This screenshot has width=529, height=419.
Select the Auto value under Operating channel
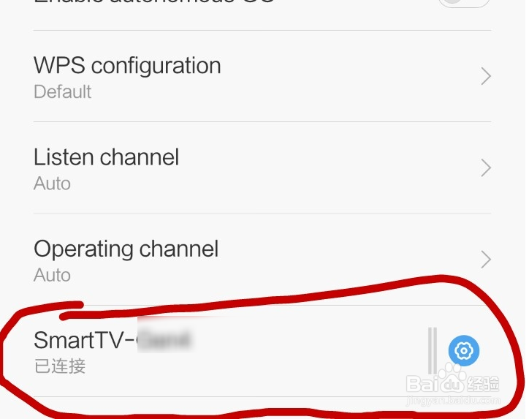(52, 275)
